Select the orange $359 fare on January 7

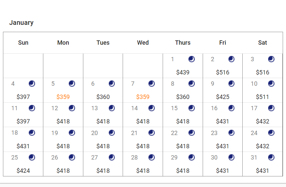pos(143,97)
